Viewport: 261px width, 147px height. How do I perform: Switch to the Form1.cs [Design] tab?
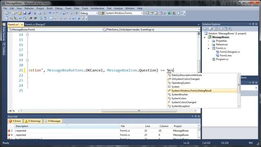tap(35, 24)
